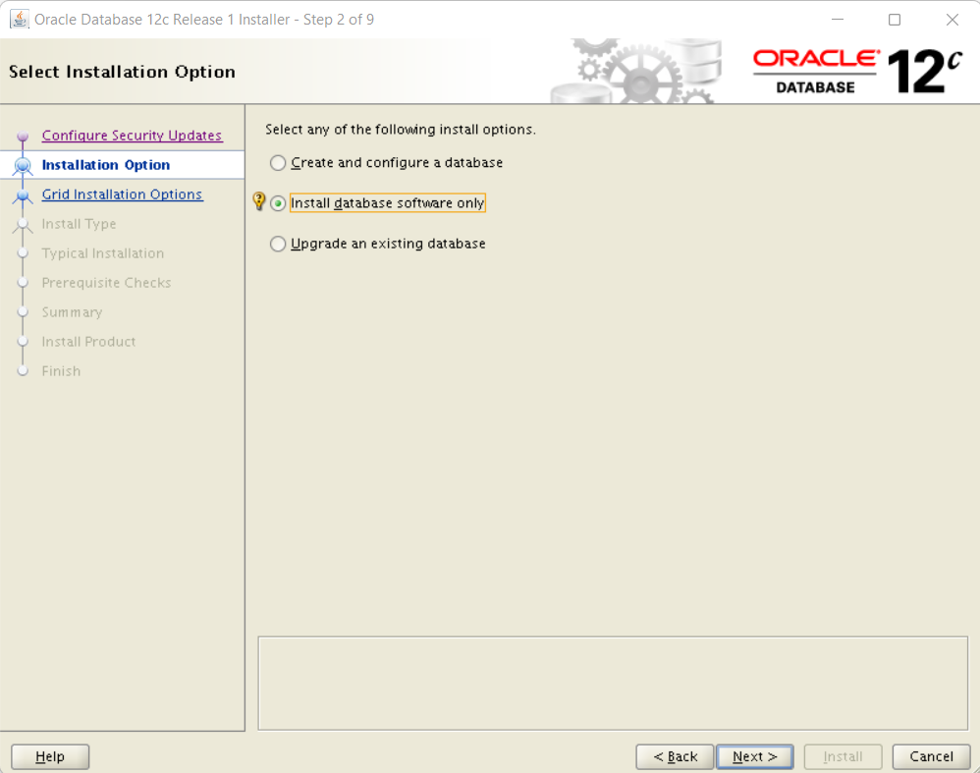Go to Grid Installation Options step
This screenshot has width=980, height=773.
coord(122,194)
